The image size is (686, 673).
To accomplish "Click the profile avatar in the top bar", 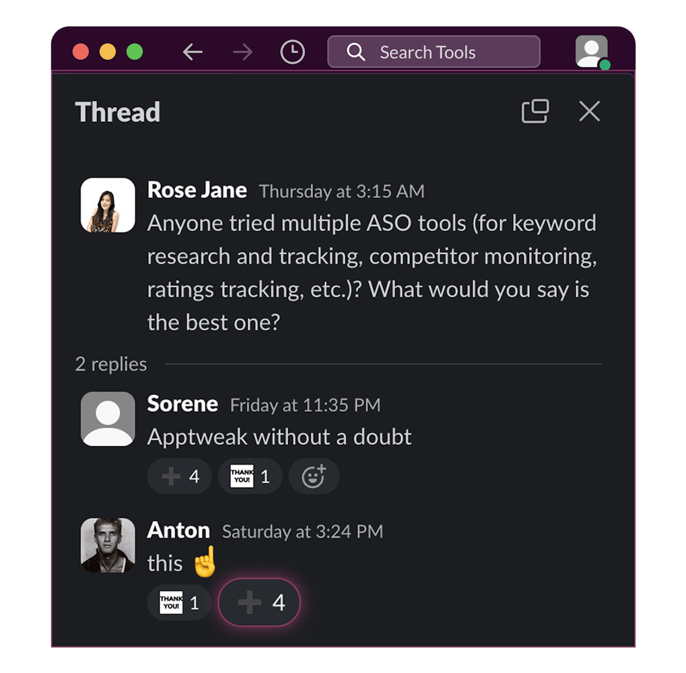I will coord(590,50).
